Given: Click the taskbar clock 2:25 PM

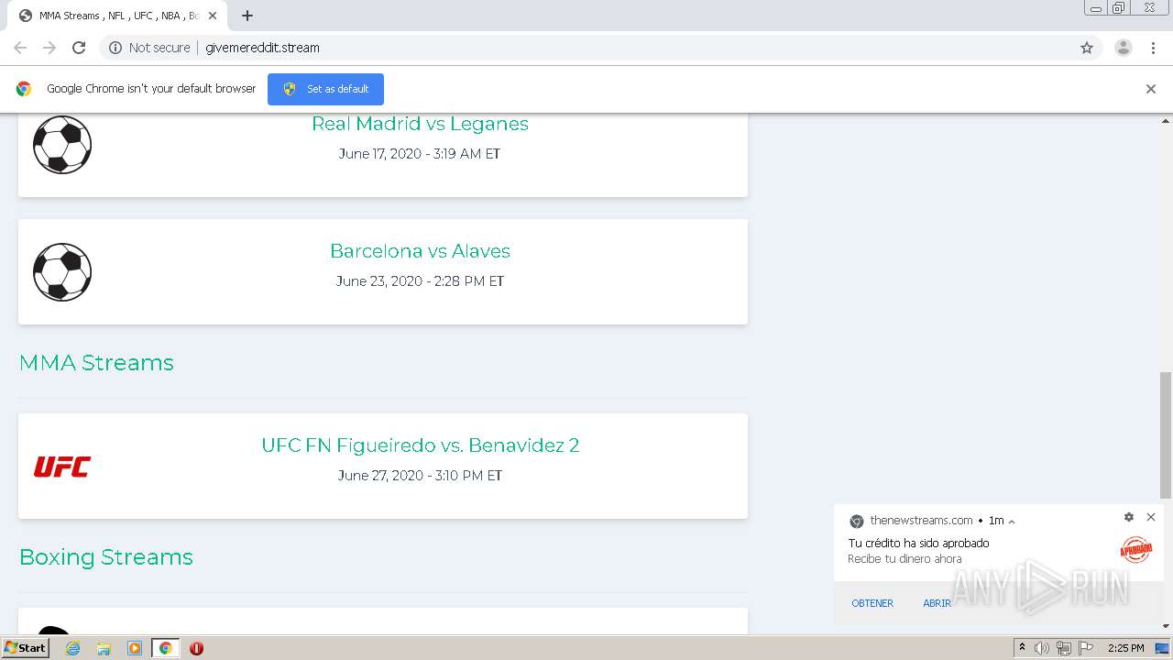Looking at the screenshot, I should [x=1125, y=648].
